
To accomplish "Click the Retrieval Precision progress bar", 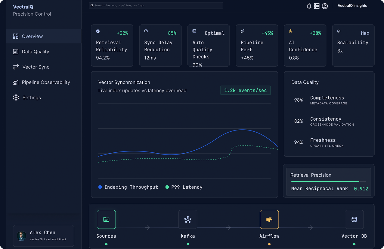I will pos(329,181).
